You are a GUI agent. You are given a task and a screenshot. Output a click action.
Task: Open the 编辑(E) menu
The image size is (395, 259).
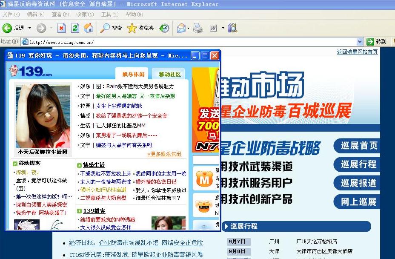click(x=35, y=14)
